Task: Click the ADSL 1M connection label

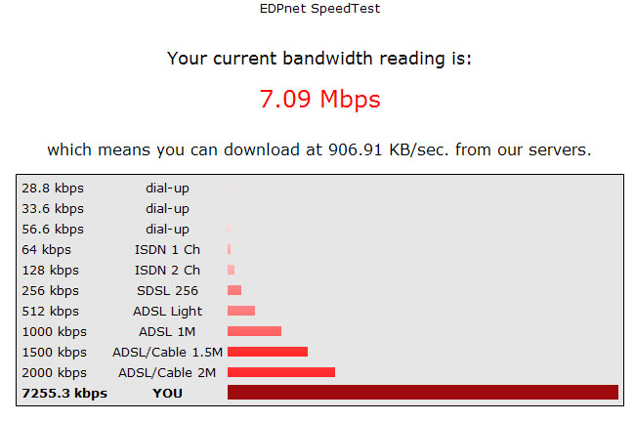Action: (167, 331)
